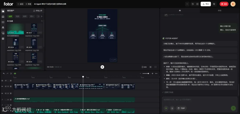Mute the explainer-mg-001 video track audio
Viewport: 240px width, 114px height.
tap(8, 86)
